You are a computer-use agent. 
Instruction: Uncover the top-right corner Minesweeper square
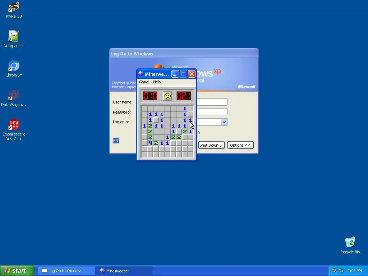point(190,109)
